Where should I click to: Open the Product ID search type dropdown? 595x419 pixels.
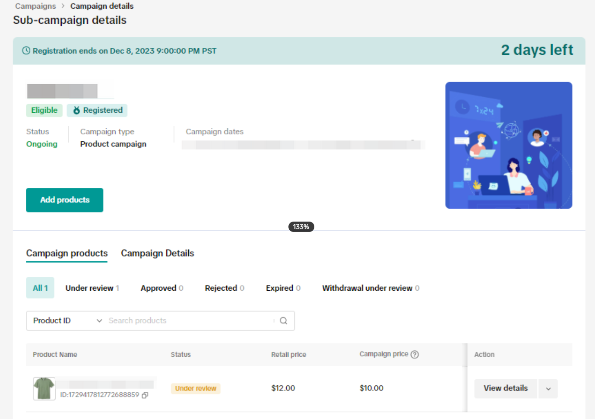[67, 321]
